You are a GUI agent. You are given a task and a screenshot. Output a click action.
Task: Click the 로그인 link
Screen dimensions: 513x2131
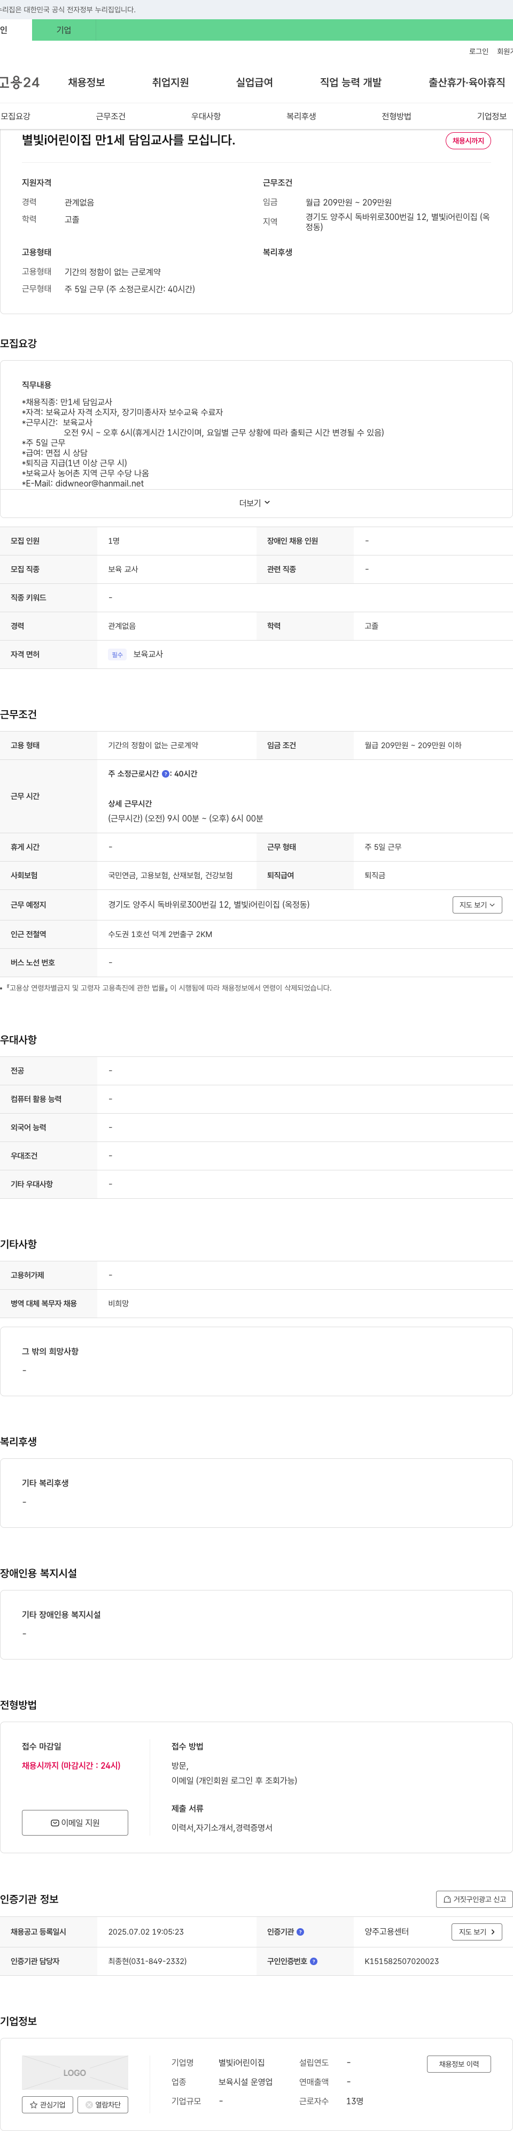(x=478, y=51)
